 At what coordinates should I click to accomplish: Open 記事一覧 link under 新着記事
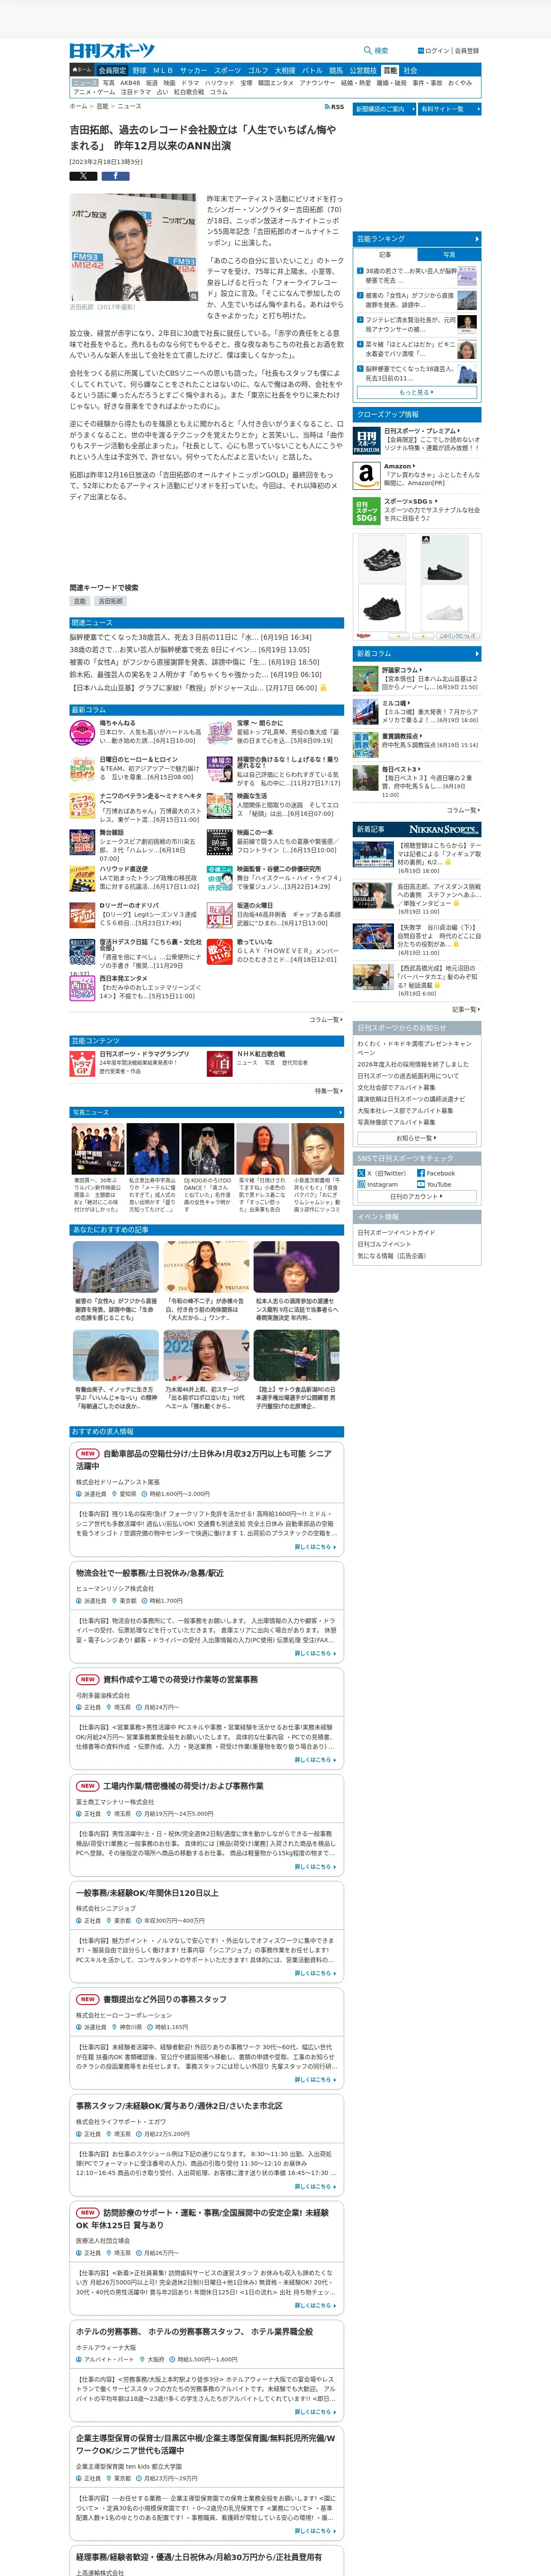point(465,1009)
